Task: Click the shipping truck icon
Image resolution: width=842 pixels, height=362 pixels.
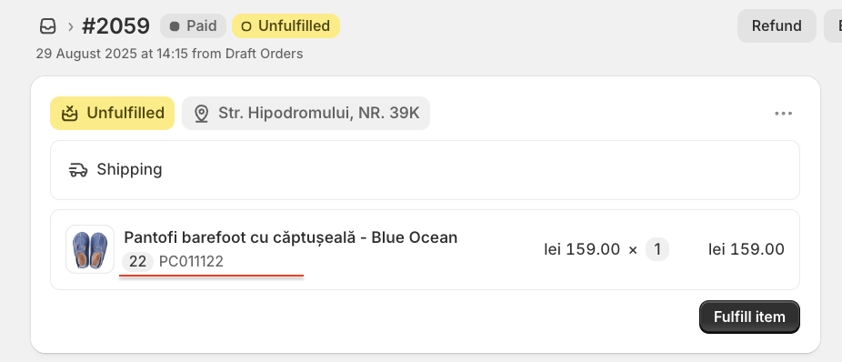Action: pos(78,170)
